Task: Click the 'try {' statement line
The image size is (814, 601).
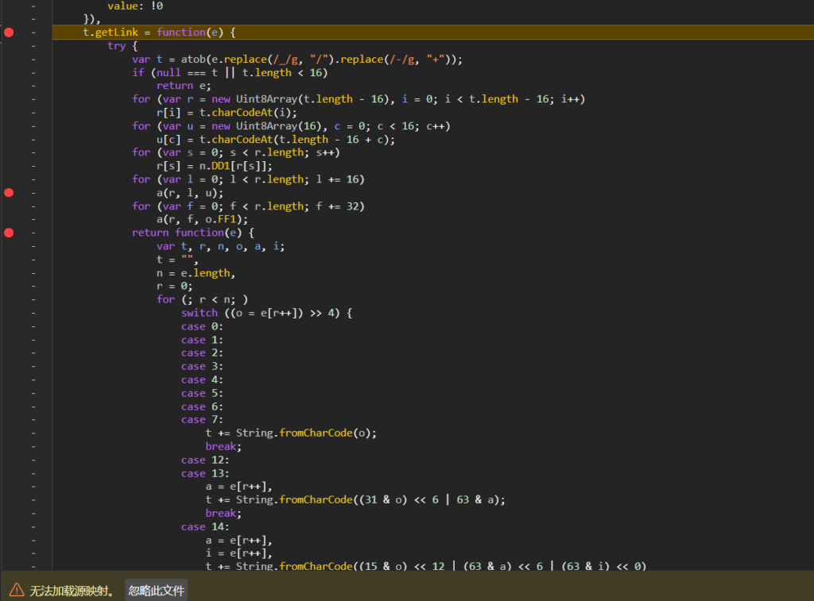Action: coord(122,45)
